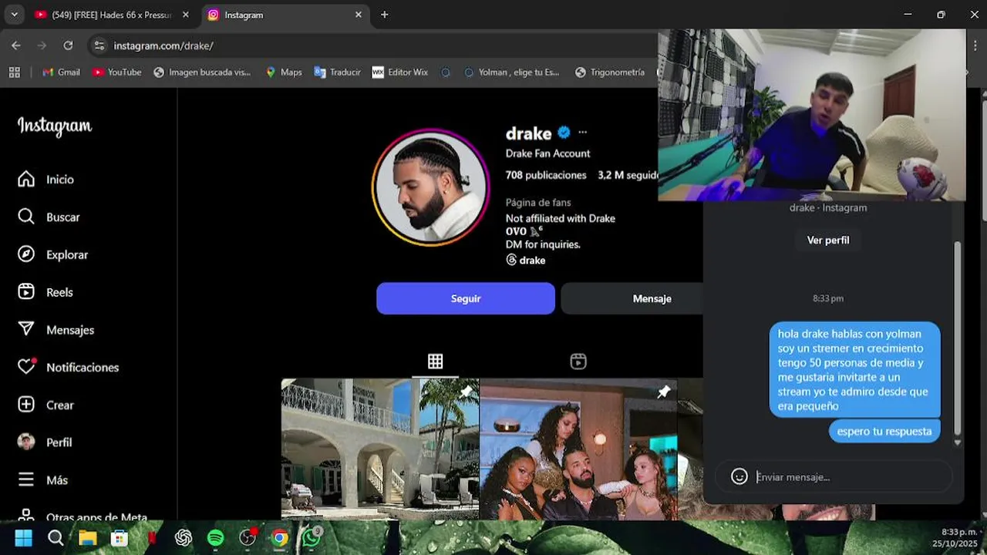Open ChatGPT from the taskbar
987x555 pixels.
(x=184, y=537)
